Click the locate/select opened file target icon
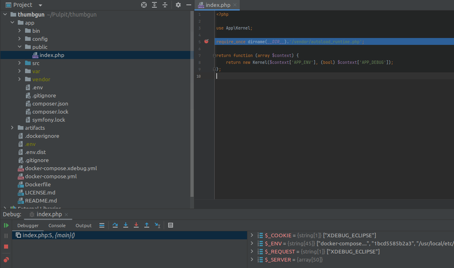The image size is (454, 268). 144,5
